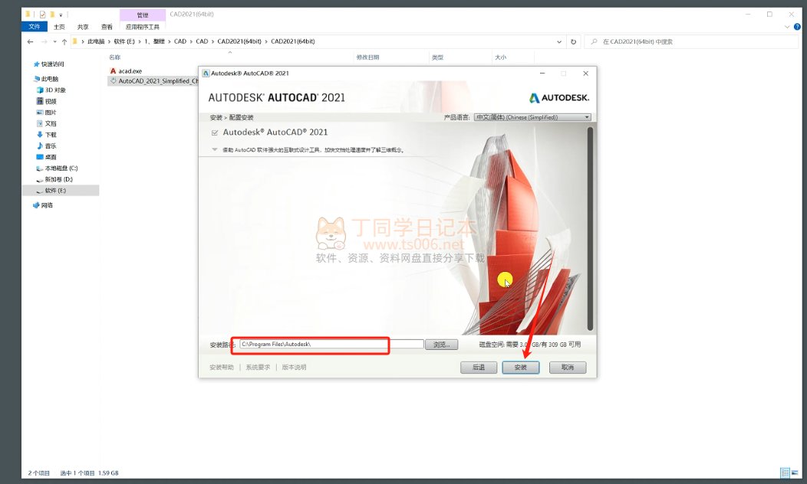This screenshot has width=807, height=484.
Task: Click the 浏览 (Browse) button
Action: (442, 345)
